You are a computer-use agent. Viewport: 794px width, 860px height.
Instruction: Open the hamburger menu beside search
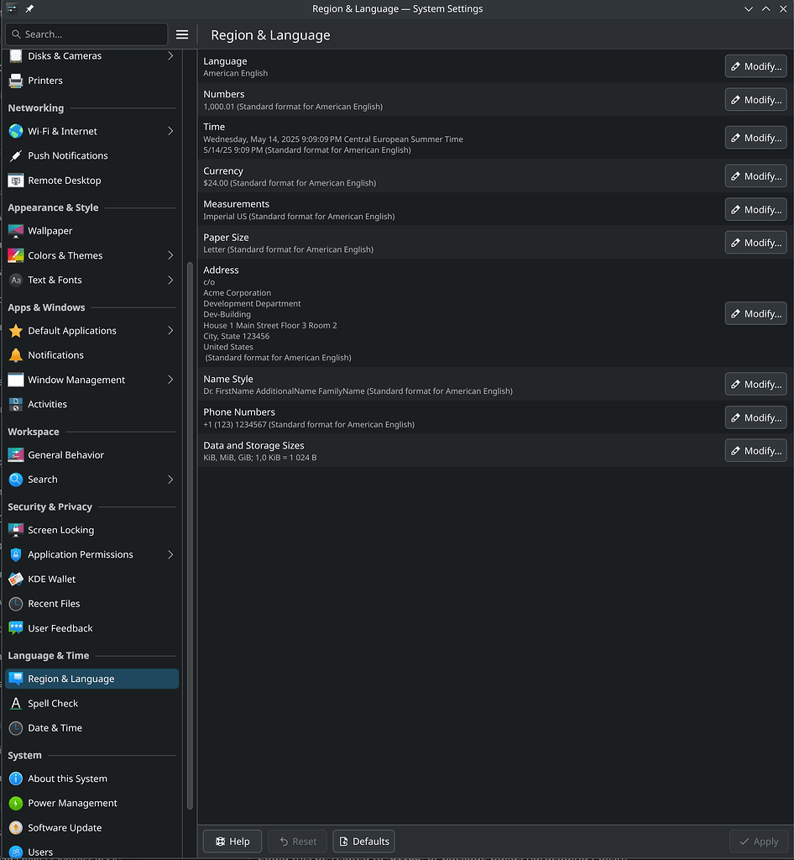(182, 34)
